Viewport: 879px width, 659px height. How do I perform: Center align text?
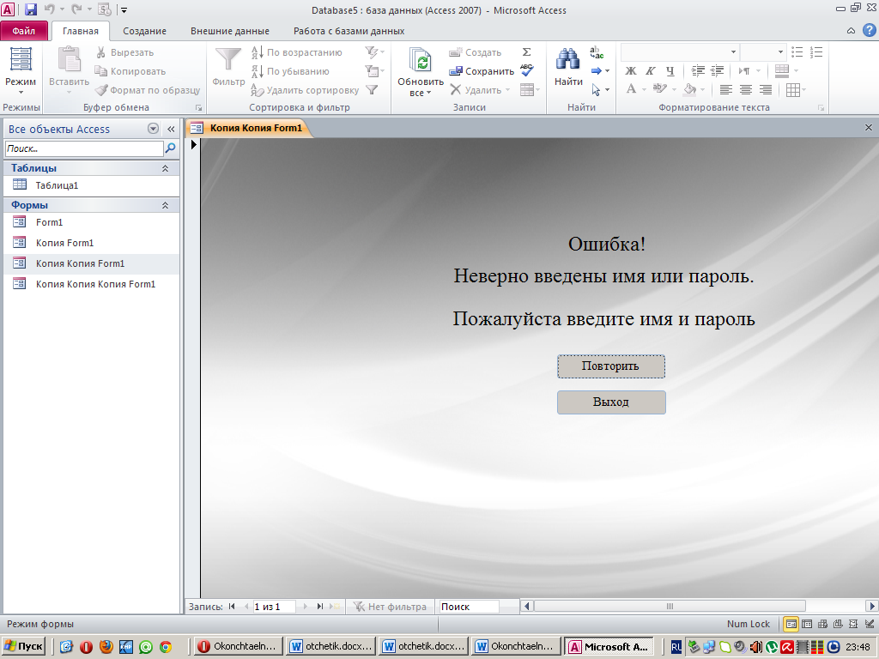pos(746,89)
